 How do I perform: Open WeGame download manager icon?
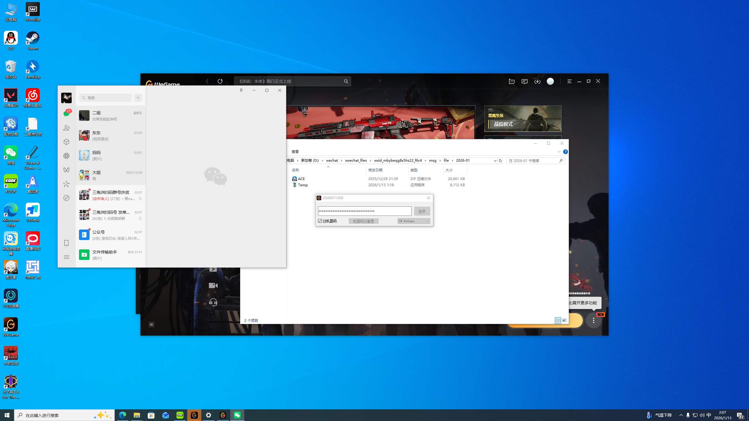coord(537,82)
